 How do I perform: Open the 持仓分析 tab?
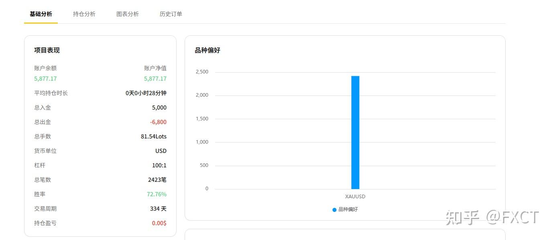84,14
